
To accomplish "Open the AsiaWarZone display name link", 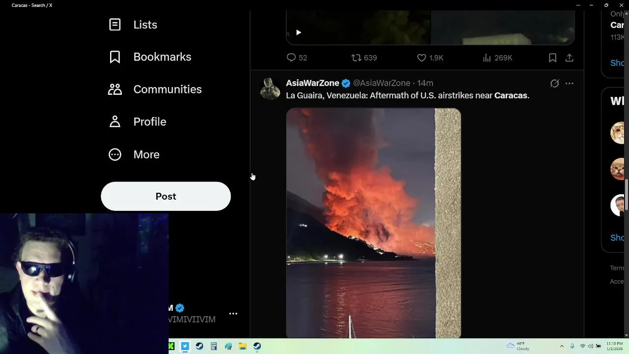I will [313, 83].
